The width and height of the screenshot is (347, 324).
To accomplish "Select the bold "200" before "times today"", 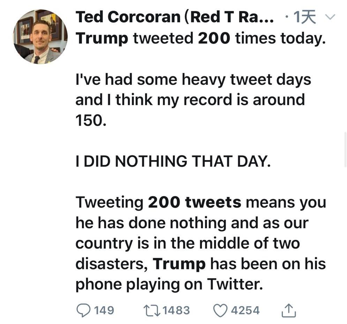I will [x=214, y=38].
